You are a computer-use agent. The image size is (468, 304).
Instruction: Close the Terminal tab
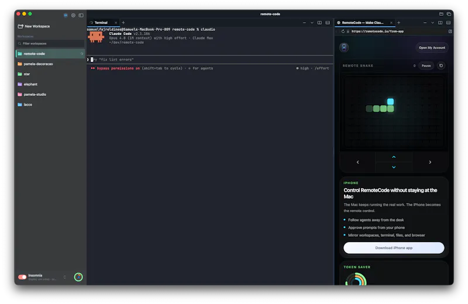(x=116, y=23)
